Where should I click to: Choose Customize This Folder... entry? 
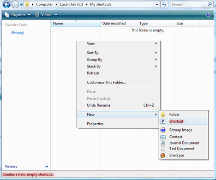tap(118, 82)
